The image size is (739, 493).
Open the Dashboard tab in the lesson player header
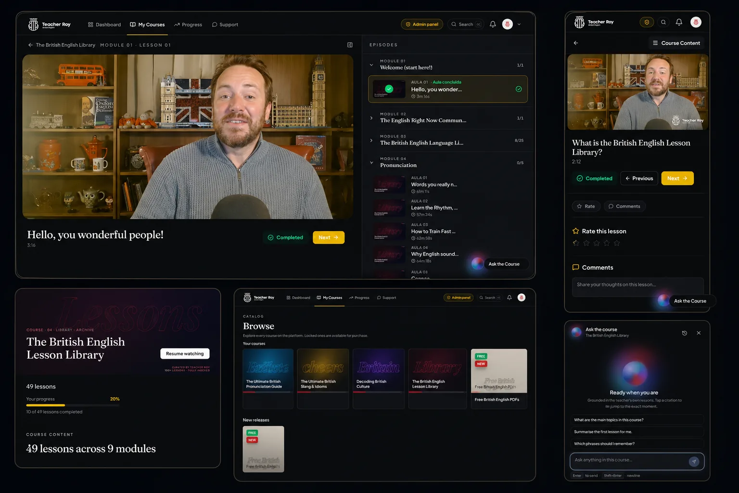click(104, 25)
